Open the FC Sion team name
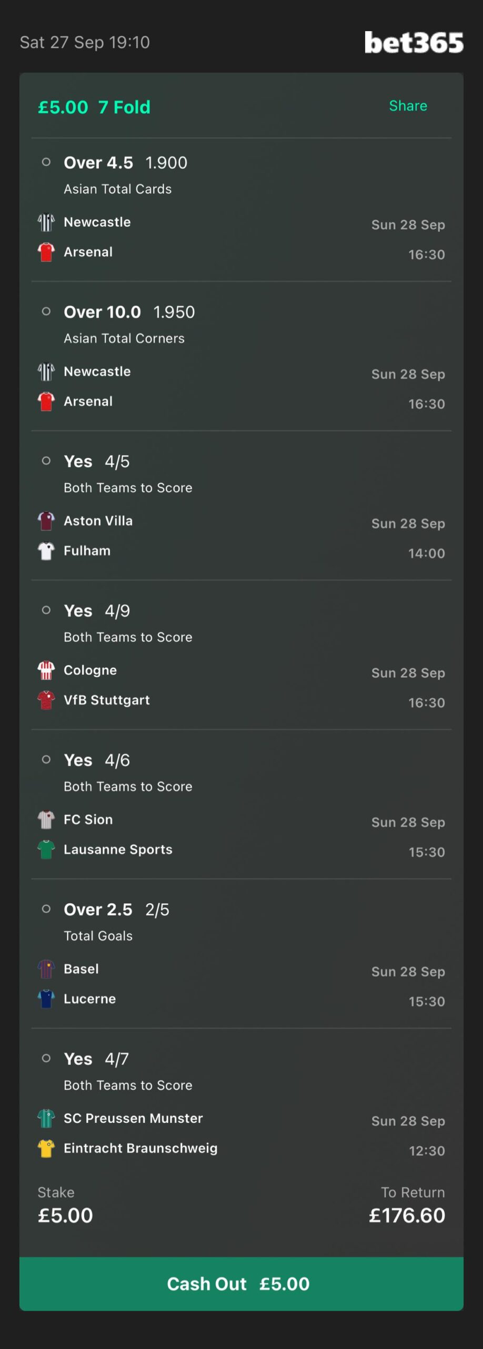Screen dimensions: 483x1349 [88, 819]
